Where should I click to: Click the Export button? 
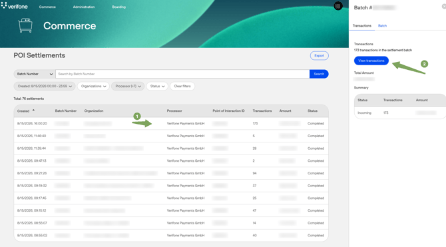click(319, 56)
